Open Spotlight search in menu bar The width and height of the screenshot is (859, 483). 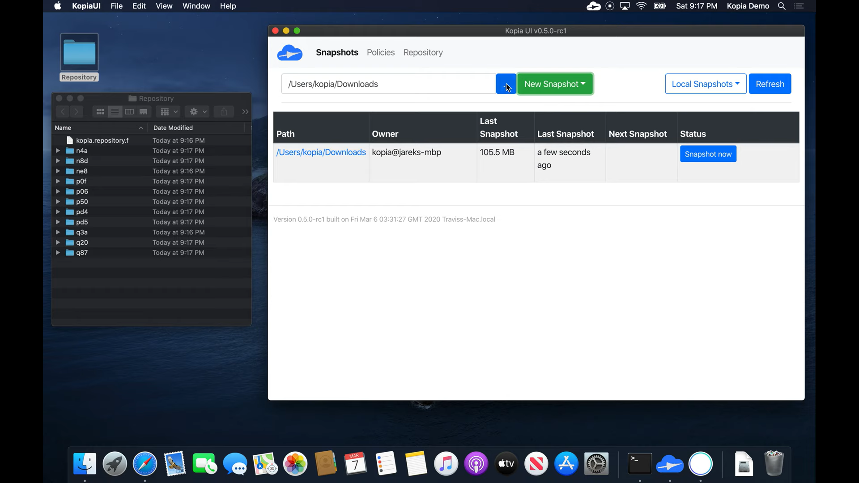click(782, 6)
